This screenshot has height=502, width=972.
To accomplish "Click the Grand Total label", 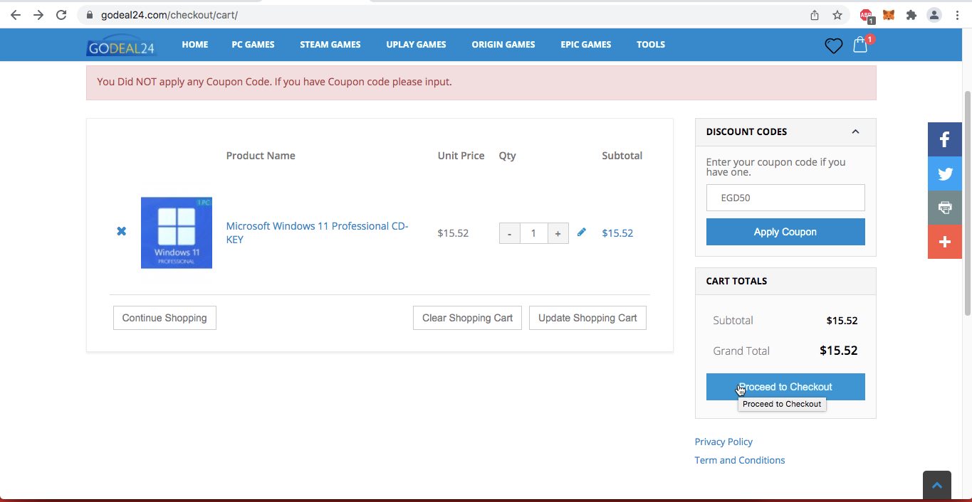I will tap(741, 351).
